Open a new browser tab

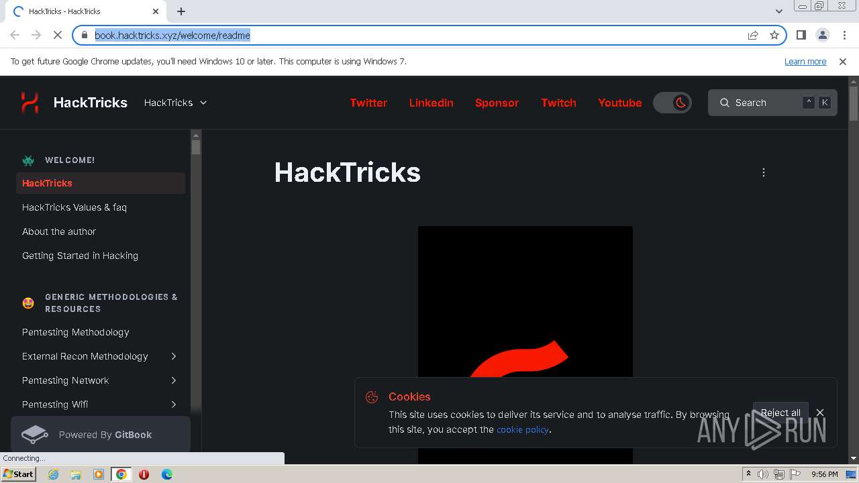coord(181,11)
